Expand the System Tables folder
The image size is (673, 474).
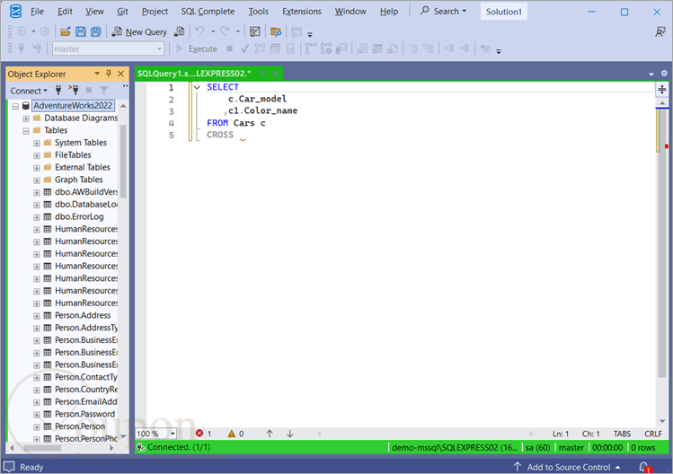[x=37, y=144]
